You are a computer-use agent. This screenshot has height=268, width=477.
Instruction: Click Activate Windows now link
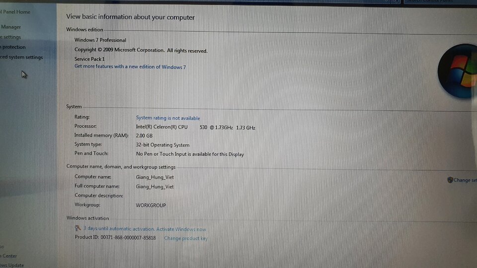tap(181, 229)
